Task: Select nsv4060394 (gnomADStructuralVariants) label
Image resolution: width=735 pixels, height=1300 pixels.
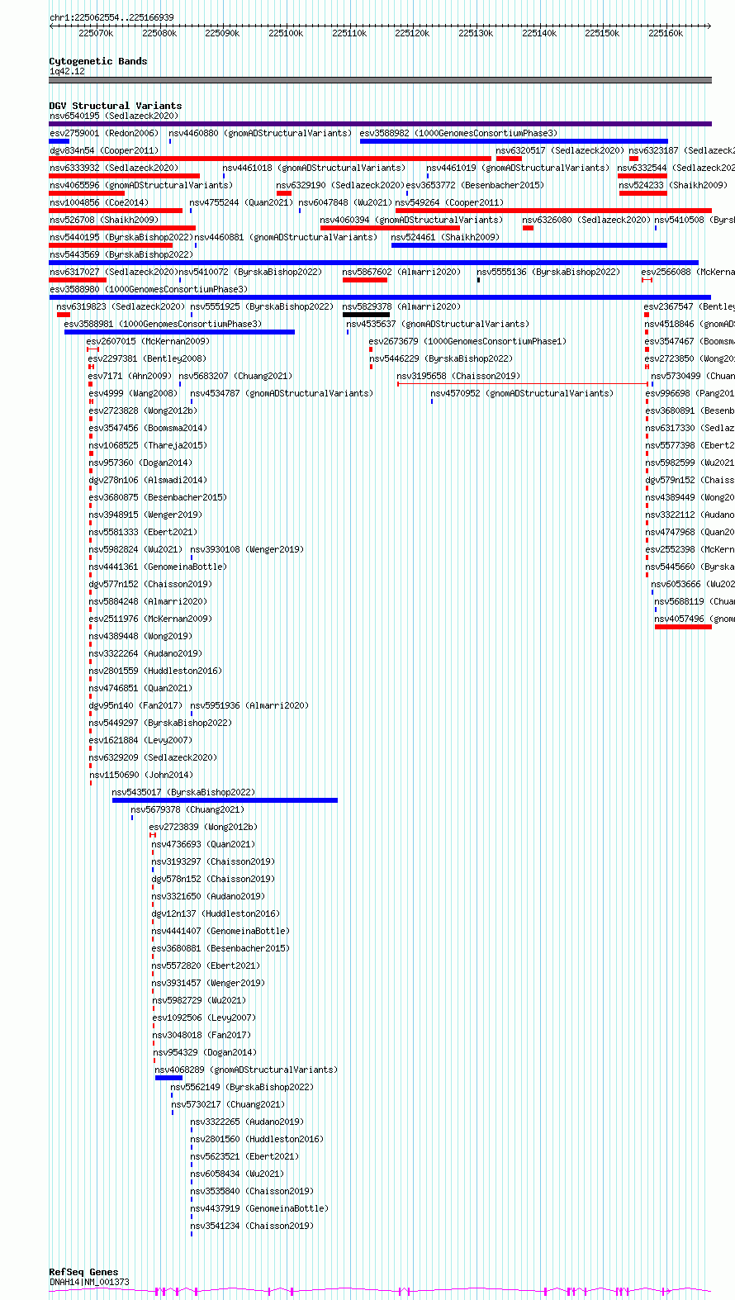Action: click(411, 220)
